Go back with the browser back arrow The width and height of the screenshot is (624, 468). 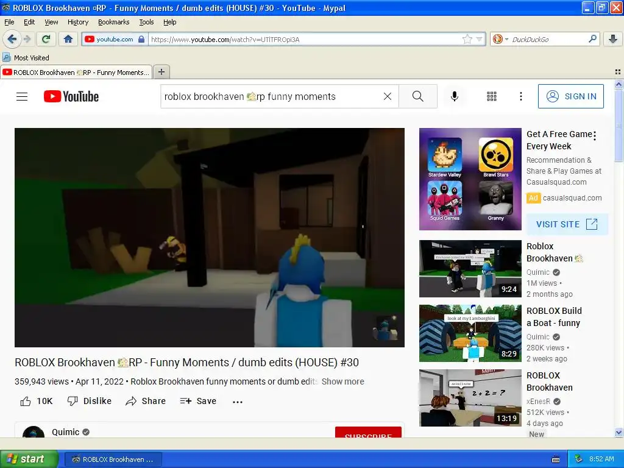pos(12,39)
